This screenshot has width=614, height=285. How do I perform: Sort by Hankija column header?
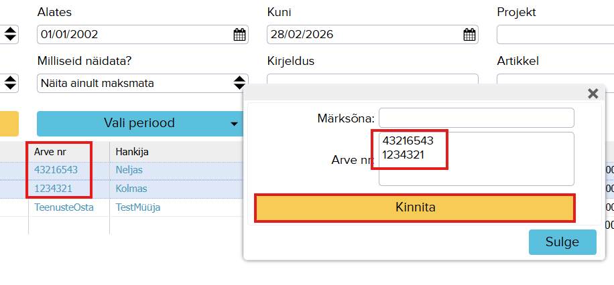tap(132, 152)
